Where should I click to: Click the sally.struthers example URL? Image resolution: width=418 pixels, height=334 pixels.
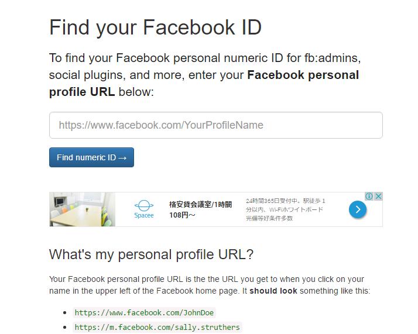click(157, 327)
